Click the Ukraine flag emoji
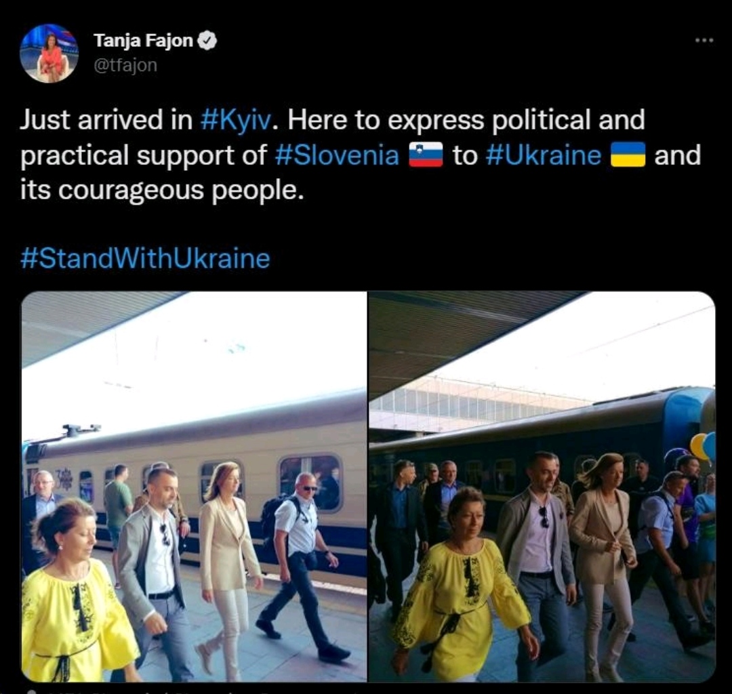Viewport: 732px width, 694px height. pyautogui.click(x=628, y=155)
